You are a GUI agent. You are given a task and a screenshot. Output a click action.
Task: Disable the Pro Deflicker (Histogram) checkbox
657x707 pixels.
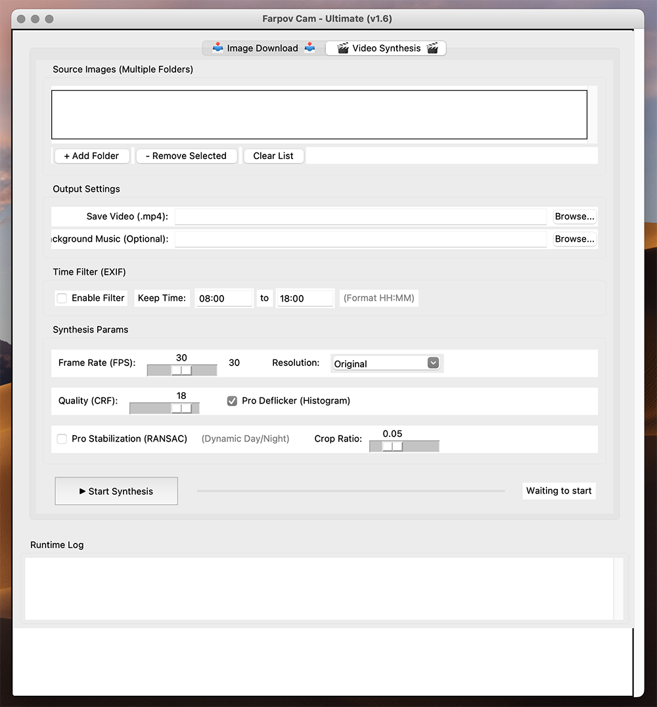point(232,401)
